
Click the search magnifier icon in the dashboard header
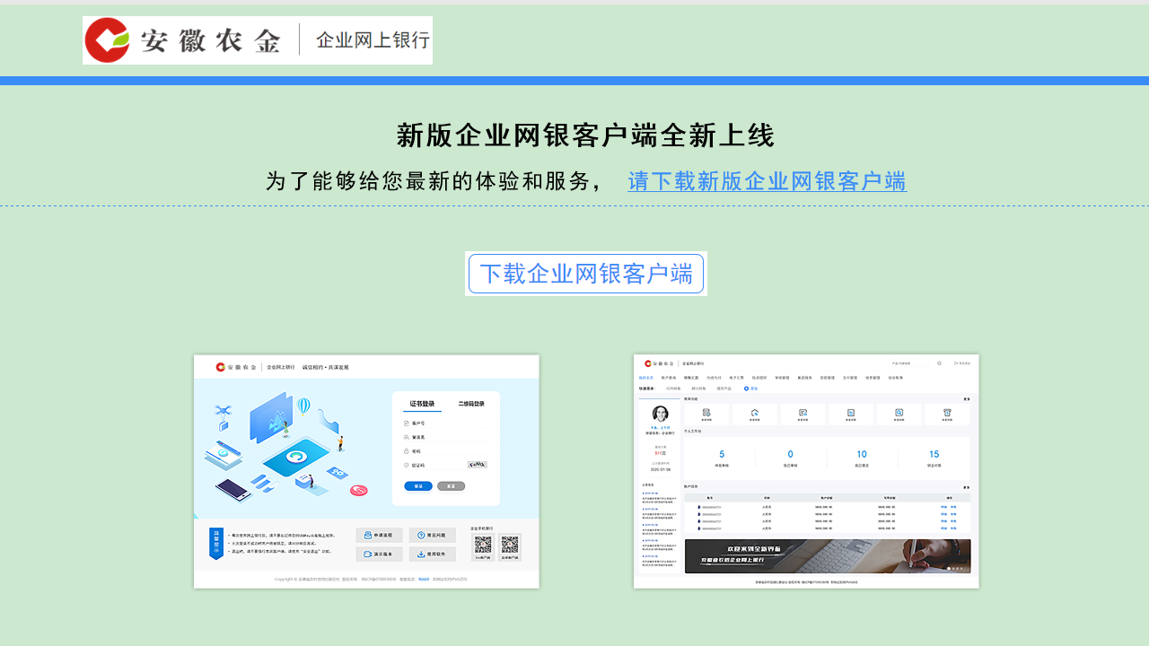coord(939,363)
